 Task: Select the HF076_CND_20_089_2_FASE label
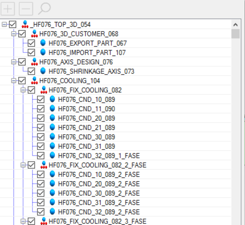click(x=99, y=184)
